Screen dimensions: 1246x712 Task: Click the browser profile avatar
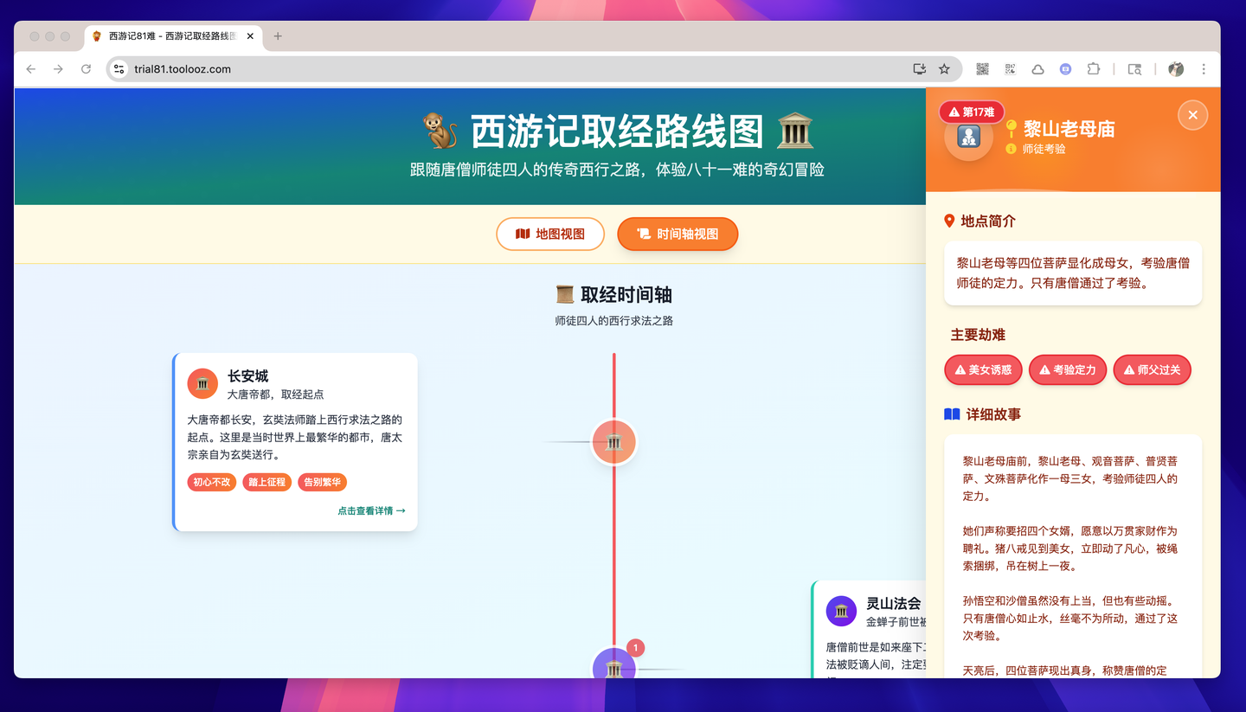(1175, 68)
